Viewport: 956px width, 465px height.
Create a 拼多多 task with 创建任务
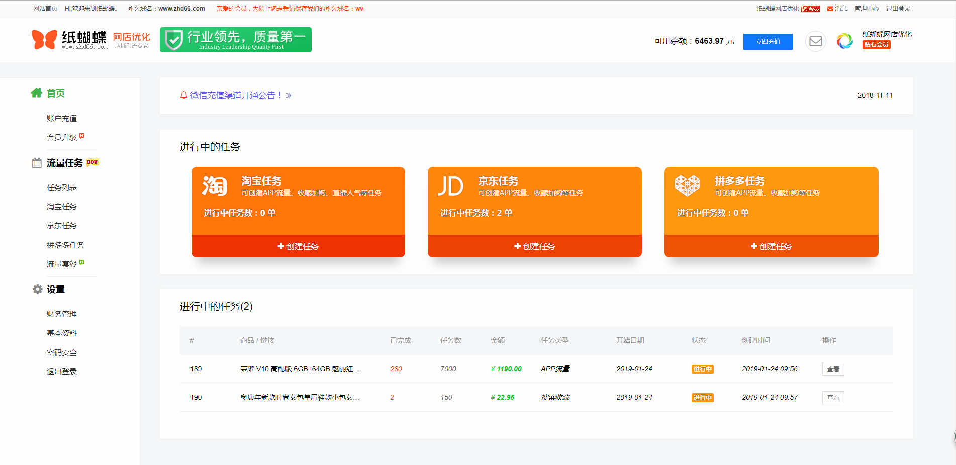point(772,246)
